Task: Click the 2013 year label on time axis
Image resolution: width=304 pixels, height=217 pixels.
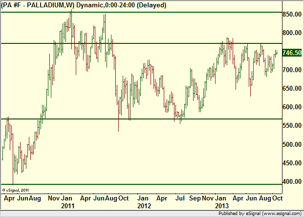Action: tap(222, 206)
